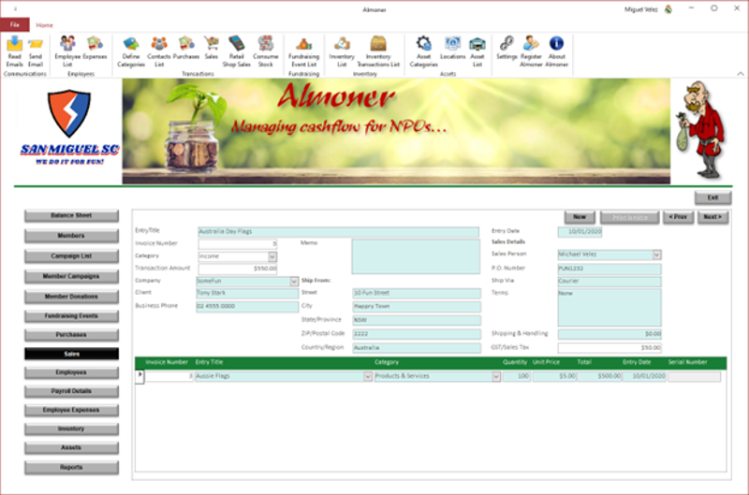Viewport: 749px width, 495px height.
Task: Click the Business Phone field
Action: pyautogui.click(x=247, y=307)
